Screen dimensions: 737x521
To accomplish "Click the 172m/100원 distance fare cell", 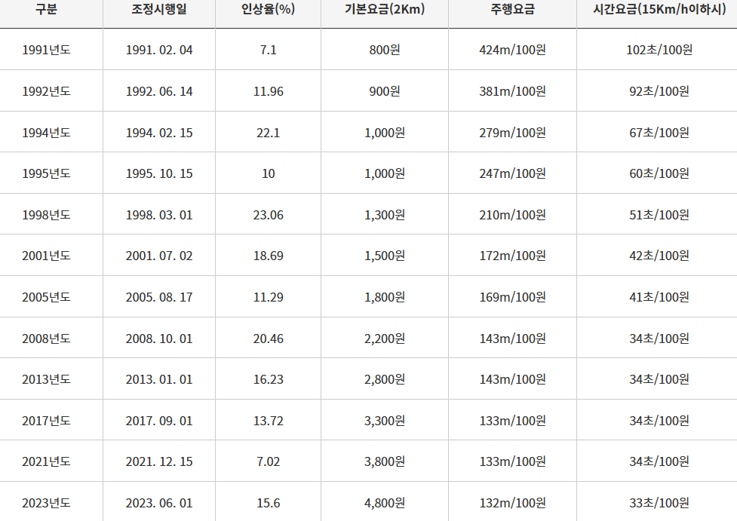I will (x=512, y=256).
